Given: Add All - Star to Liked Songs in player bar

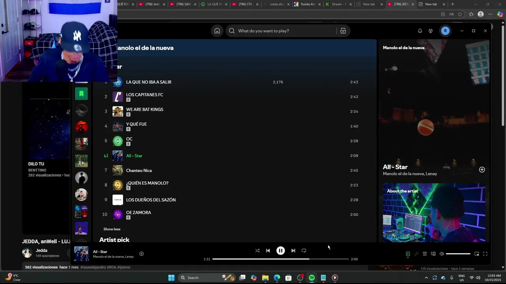Looking at the screenshot, I should [x=142, y=254].
